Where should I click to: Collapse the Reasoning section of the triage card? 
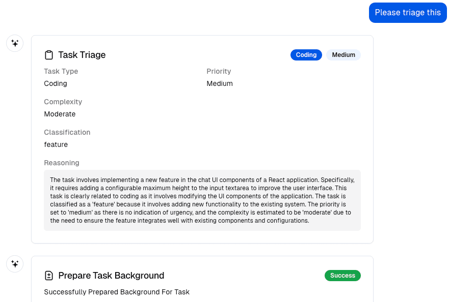pyautogui.click(x=62, y=163)
